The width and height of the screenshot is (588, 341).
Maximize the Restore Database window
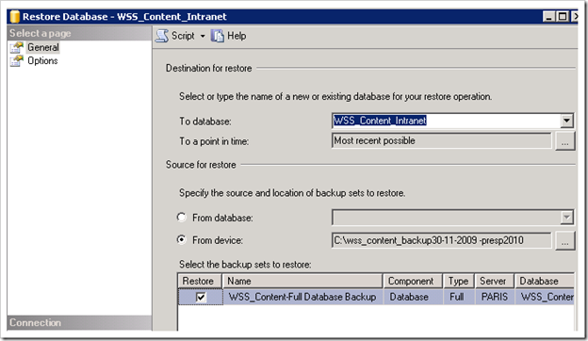(563, 17)
